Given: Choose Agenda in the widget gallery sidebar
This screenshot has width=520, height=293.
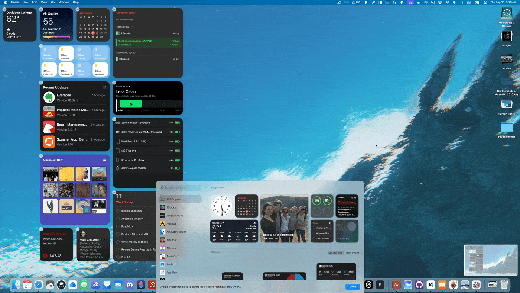Looking at the screenshot, I should [x=180, y=224].
